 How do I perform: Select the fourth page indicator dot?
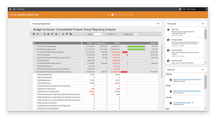coord(120,15)
